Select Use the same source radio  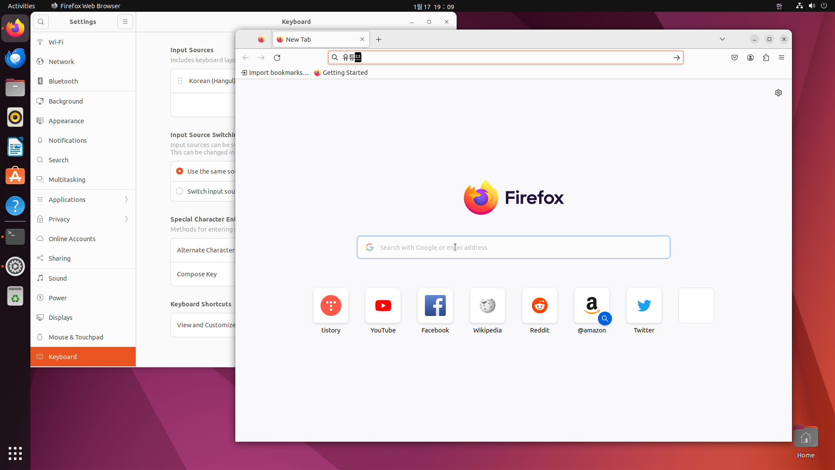pos(180,171)
